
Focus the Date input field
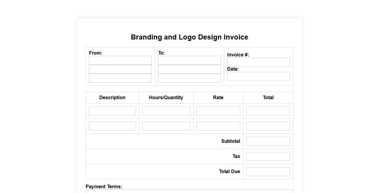click(x=258, y=76)
